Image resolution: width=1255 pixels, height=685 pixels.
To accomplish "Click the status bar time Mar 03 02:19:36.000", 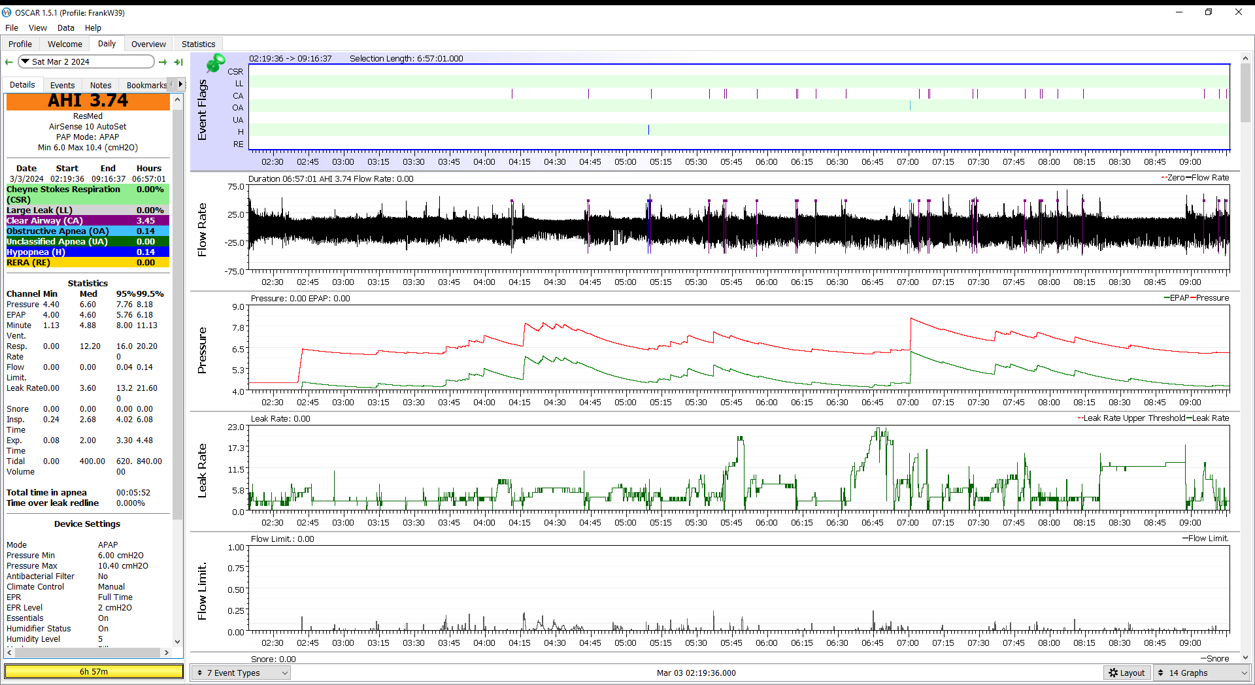I will [696, 673].
